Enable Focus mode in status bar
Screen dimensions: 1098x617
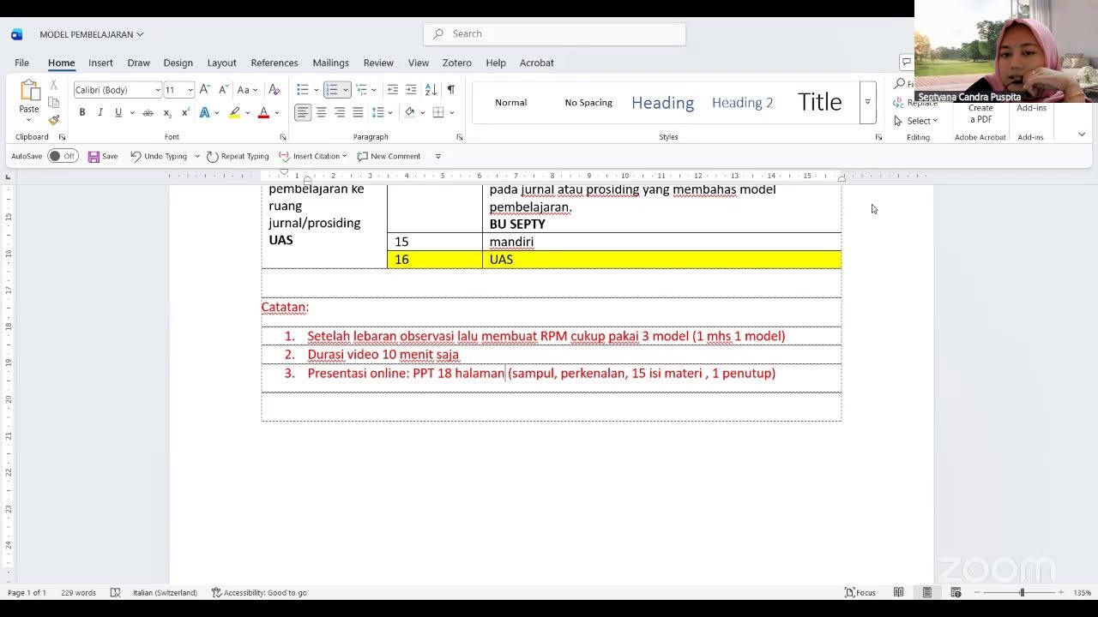click(860, 592)
